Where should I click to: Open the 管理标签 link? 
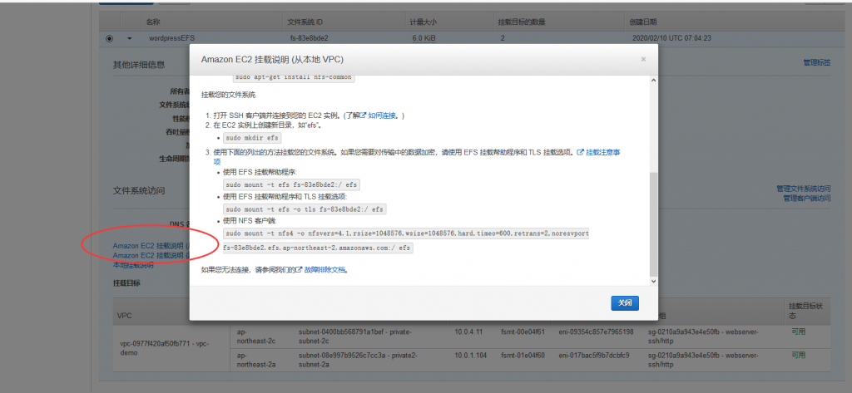817,63
